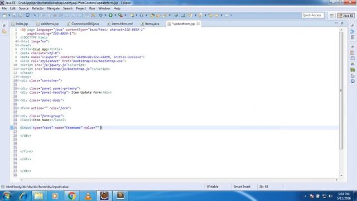Open the Window menu

point(104,8)
